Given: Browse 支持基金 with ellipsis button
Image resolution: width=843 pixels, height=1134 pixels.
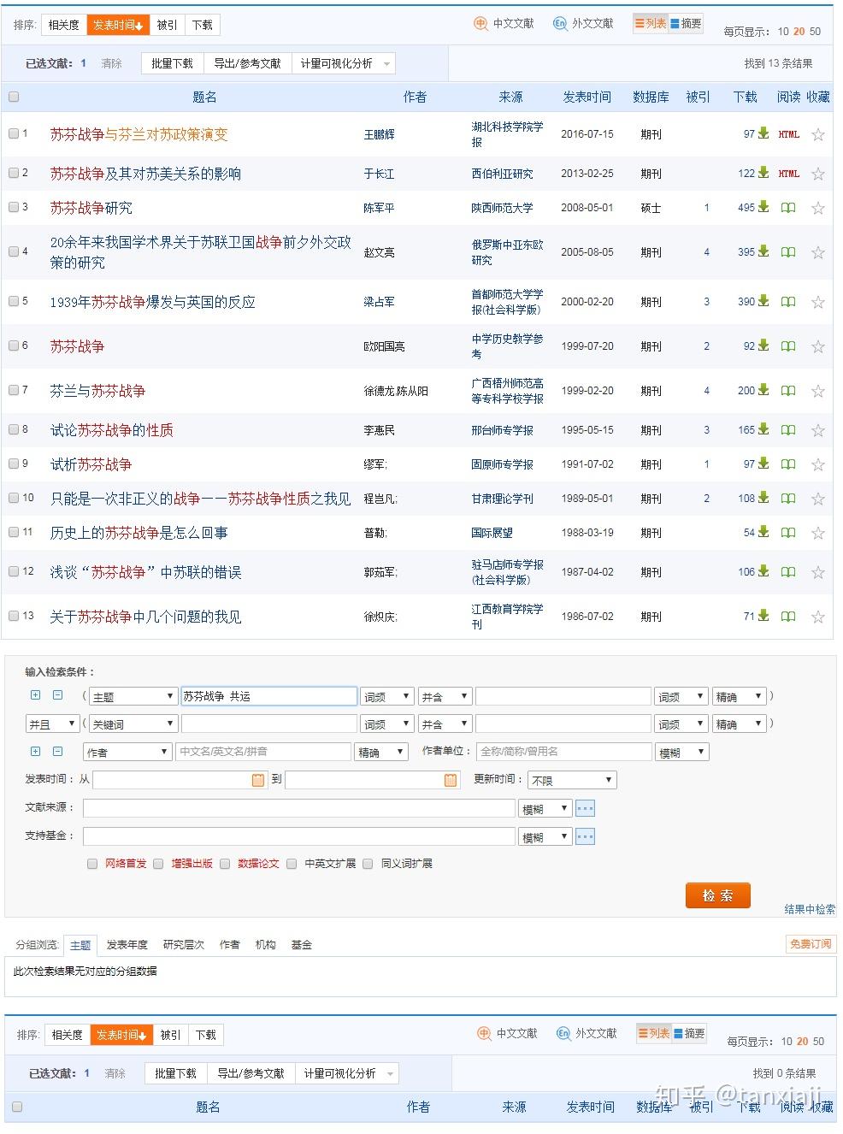Looking at the screenshot, I should pyautogui.click(x=585, y=836).
